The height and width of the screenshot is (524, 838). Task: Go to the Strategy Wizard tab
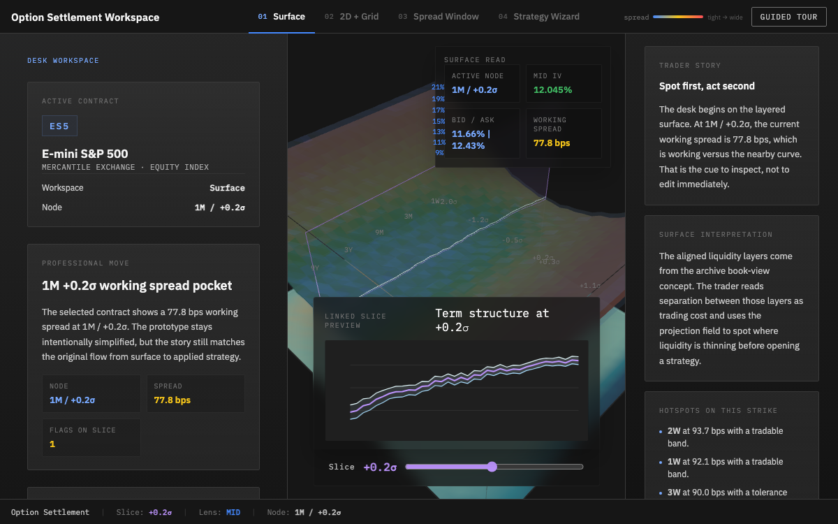pos(539,17)
